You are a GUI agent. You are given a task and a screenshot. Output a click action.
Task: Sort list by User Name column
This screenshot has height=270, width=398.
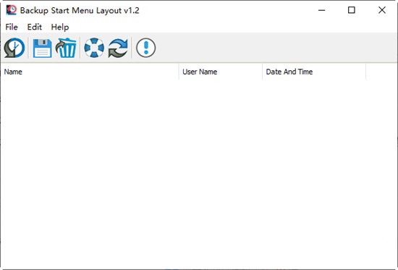pyautogui.click(x=221, y=72)
